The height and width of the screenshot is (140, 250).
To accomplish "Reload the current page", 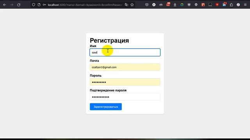I will (x=19, y=5).
